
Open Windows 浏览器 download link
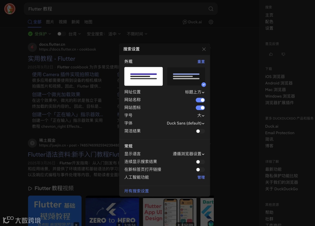point(280,96)
